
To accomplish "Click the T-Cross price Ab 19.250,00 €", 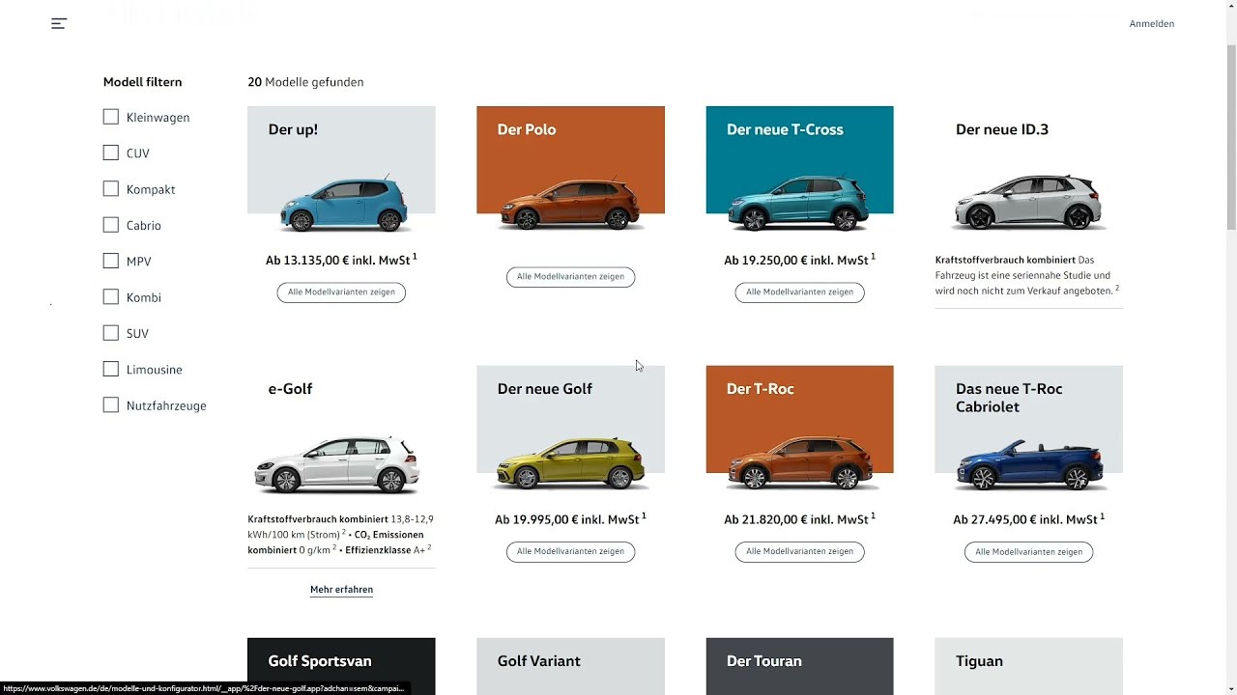I will (799, 260).
